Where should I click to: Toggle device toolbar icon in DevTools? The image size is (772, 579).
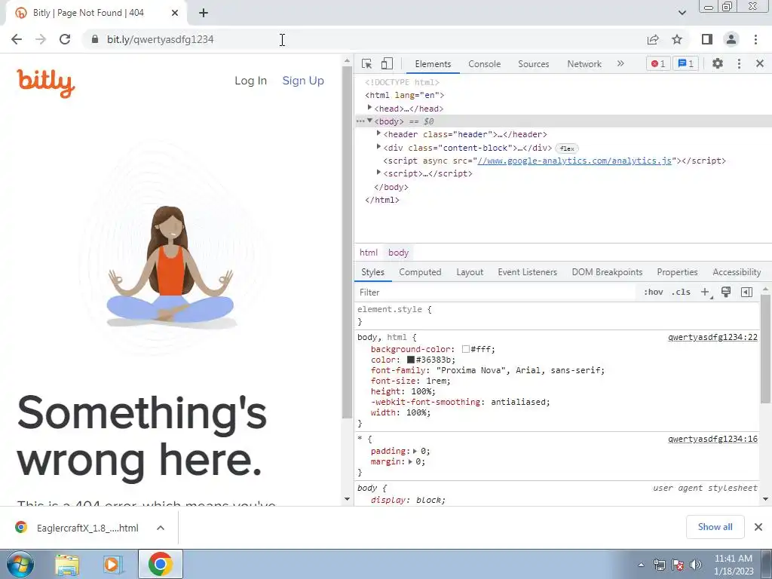coord(387,63)
